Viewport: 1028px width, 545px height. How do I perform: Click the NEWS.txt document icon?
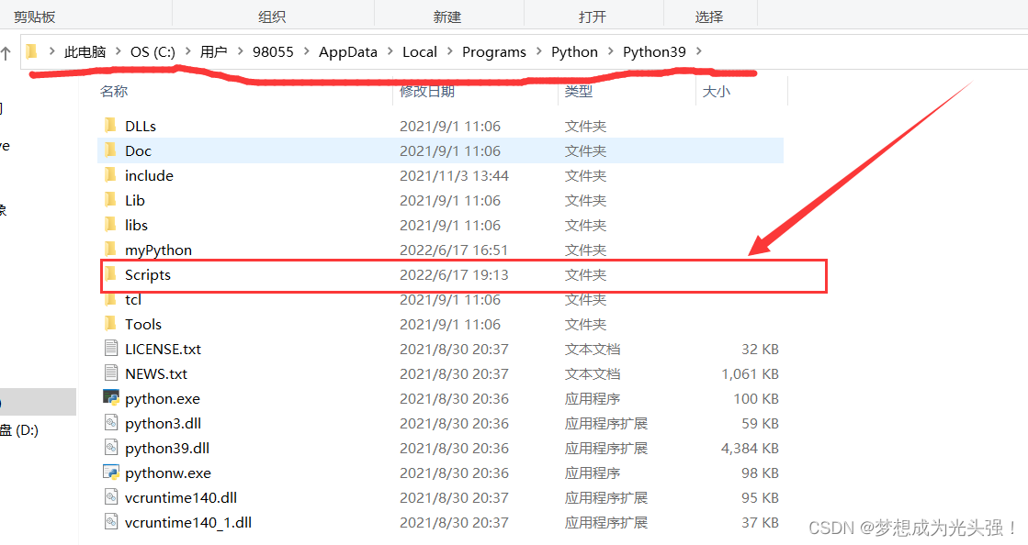111,373
